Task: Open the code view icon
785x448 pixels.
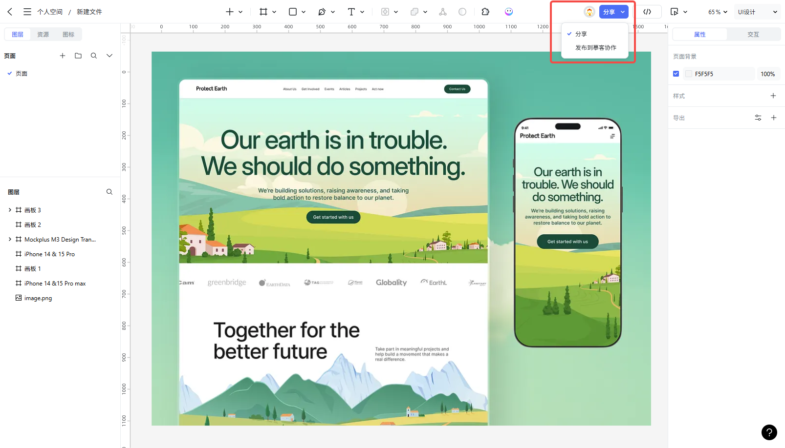Action: [647, 12]
